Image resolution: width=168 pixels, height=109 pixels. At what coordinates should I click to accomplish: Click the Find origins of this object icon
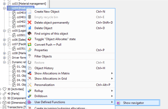point(30,33)
